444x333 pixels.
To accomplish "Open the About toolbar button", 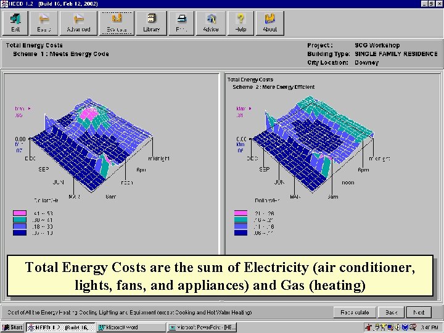I will tap(270, 23).
